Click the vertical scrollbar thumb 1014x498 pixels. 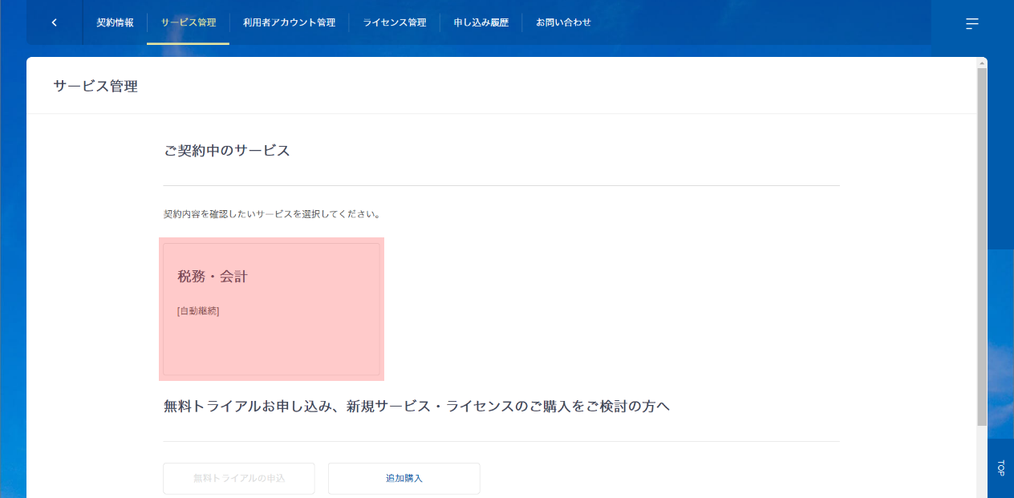[x=982, y=247]
